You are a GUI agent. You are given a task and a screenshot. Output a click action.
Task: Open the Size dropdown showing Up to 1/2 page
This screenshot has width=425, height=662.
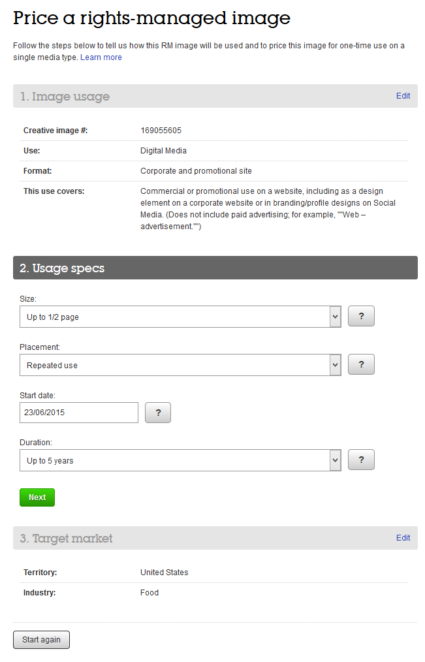click(180, 317)
